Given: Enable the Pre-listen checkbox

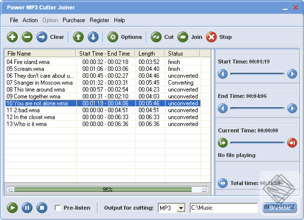Looking at the screenshot, I should [58, 208].
